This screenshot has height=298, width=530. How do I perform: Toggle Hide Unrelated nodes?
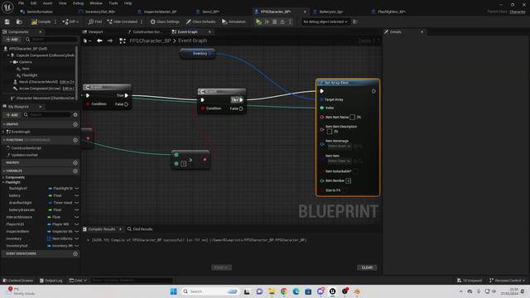123,22
